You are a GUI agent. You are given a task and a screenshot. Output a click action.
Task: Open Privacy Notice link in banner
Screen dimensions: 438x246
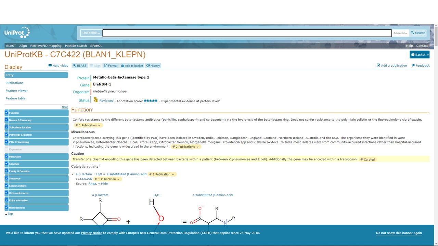point(91,233)
